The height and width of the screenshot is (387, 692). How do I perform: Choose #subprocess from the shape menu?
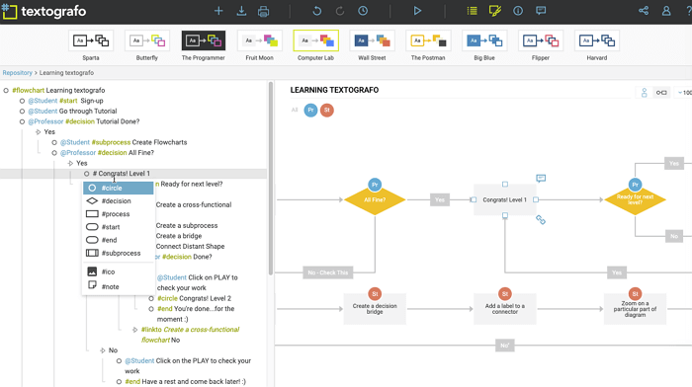point(119,253)
